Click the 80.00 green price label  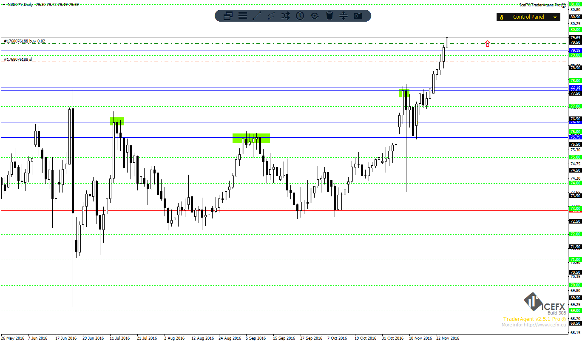coord(575,30)
